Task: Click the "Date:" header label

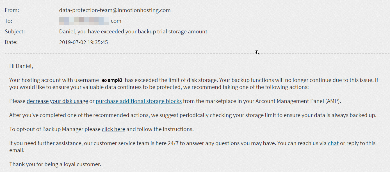Action: pos(11,42)
